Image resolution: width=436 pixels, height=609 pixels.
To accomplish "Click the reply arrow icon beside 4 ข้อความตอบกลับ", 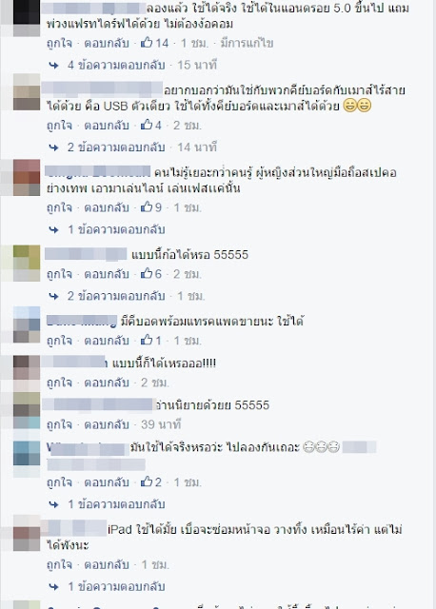I will [x=53, y=66].
